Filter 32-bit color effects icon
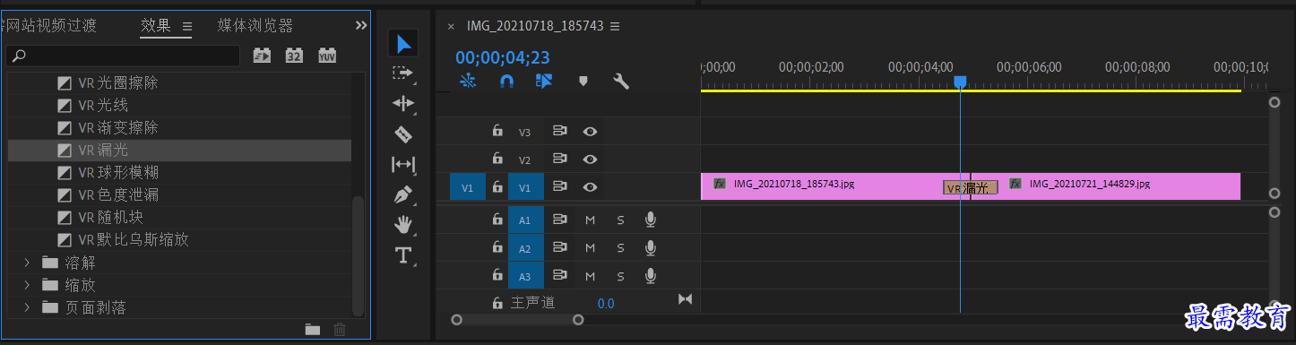1296x345 pixels. click(294, 56)
